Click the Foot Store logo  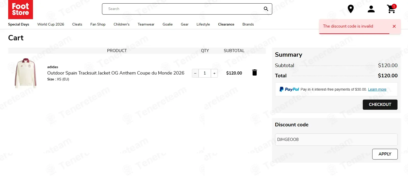pyautogui.click(x=20, y=9)
